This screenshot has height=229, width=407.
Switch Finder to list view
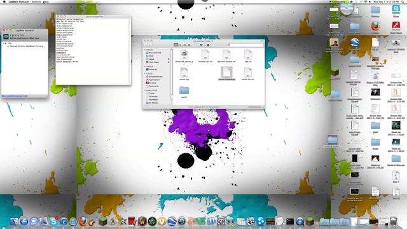[181, 45]
